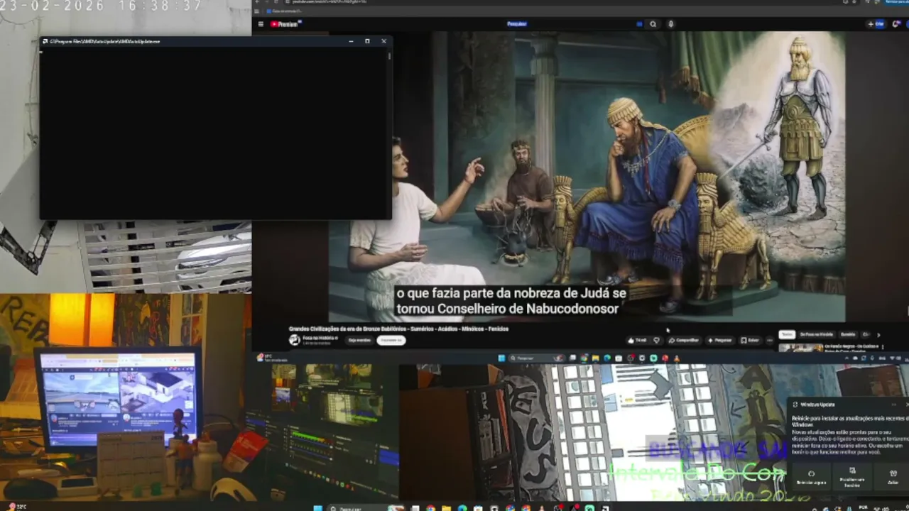The width and height of the screenshot is (909, 511).
Task: Click the video title Grandes Civilizações da era de Bronze
Action: [398, 329]
